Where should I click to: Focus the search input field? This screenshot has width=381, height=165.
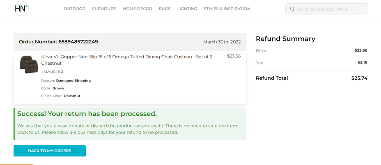click(x=326, y=9)
